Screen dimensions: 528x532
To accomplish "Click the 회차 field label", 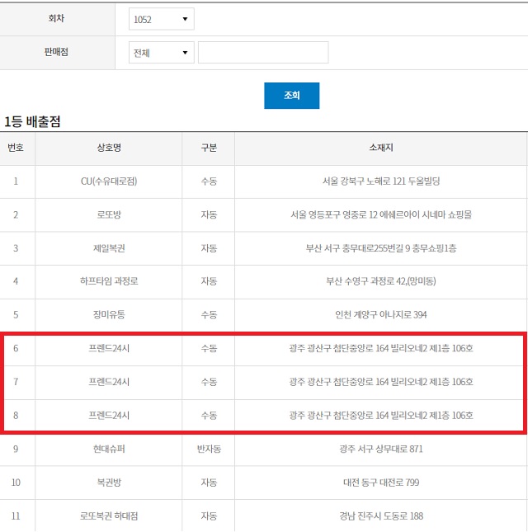I will (x=56, y=18).
